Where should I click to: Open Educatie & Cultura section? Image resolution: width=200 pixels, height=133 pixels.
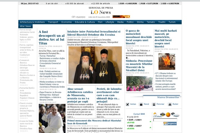85,22
